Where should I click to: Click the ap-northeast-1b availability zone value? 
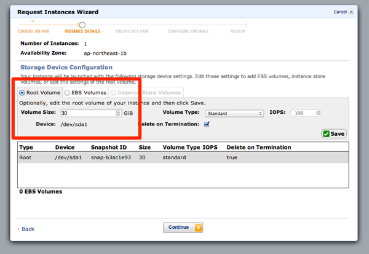[105, 54]
